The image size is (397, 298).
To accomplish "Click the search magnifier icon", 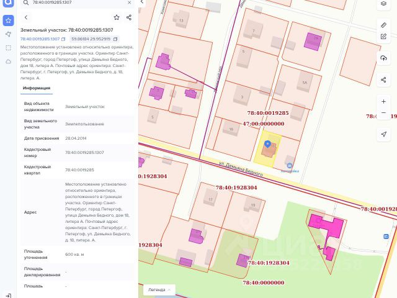I will [26, 2].
